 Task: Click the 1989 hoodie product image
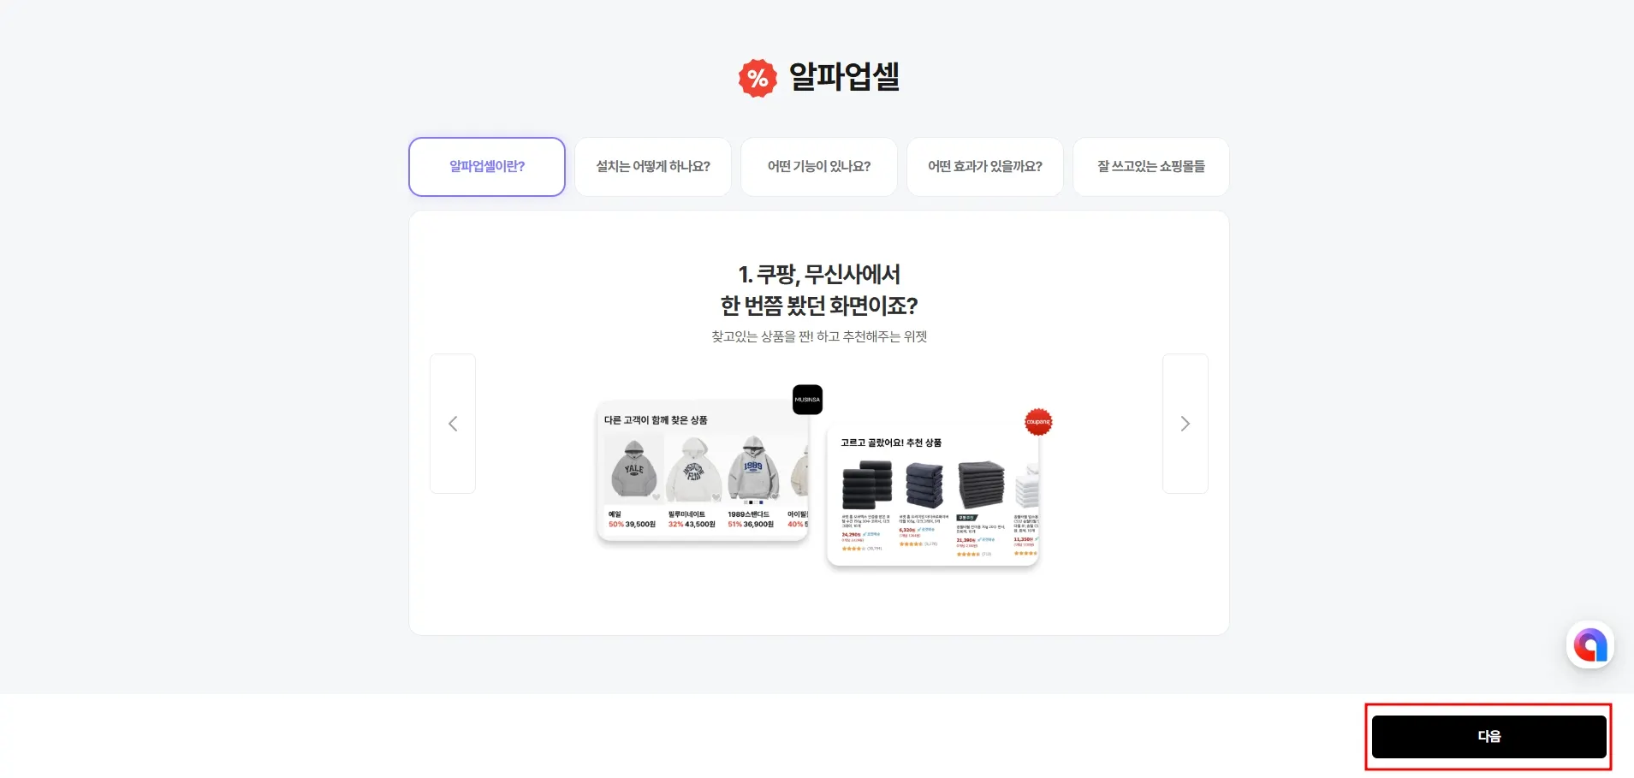pos(753,469)
